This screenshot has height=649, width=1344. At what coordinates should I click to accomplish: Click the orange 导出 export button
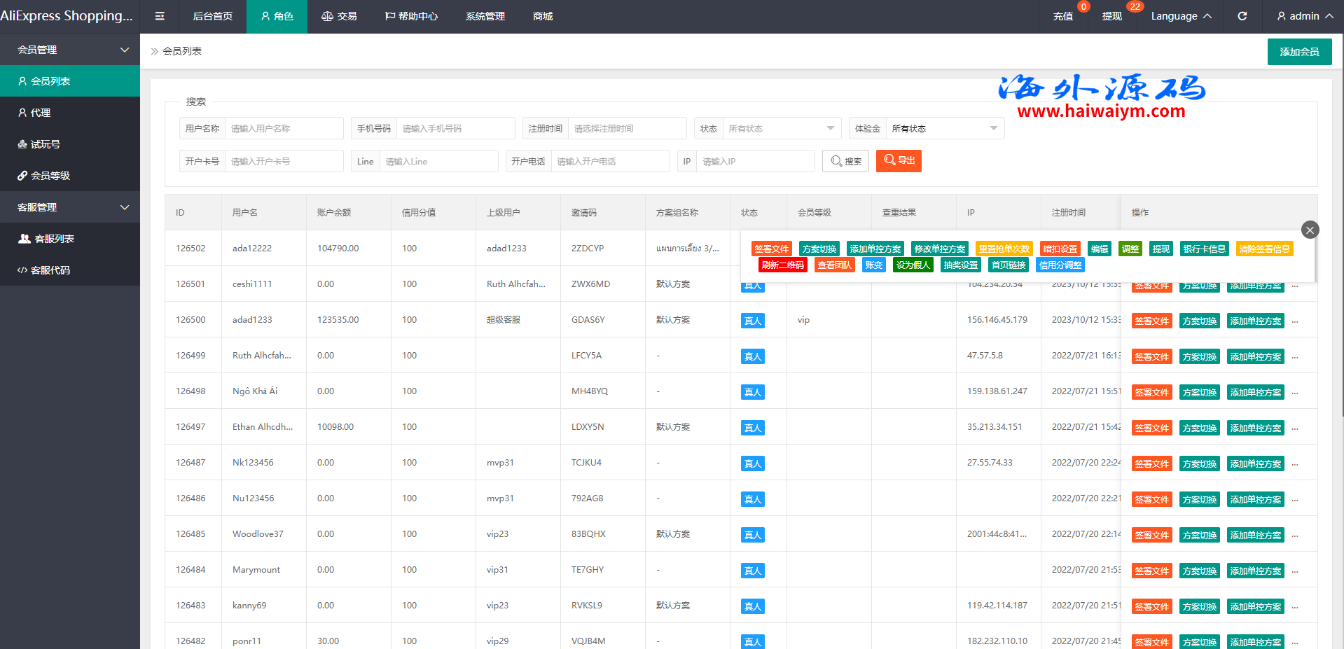899,161
